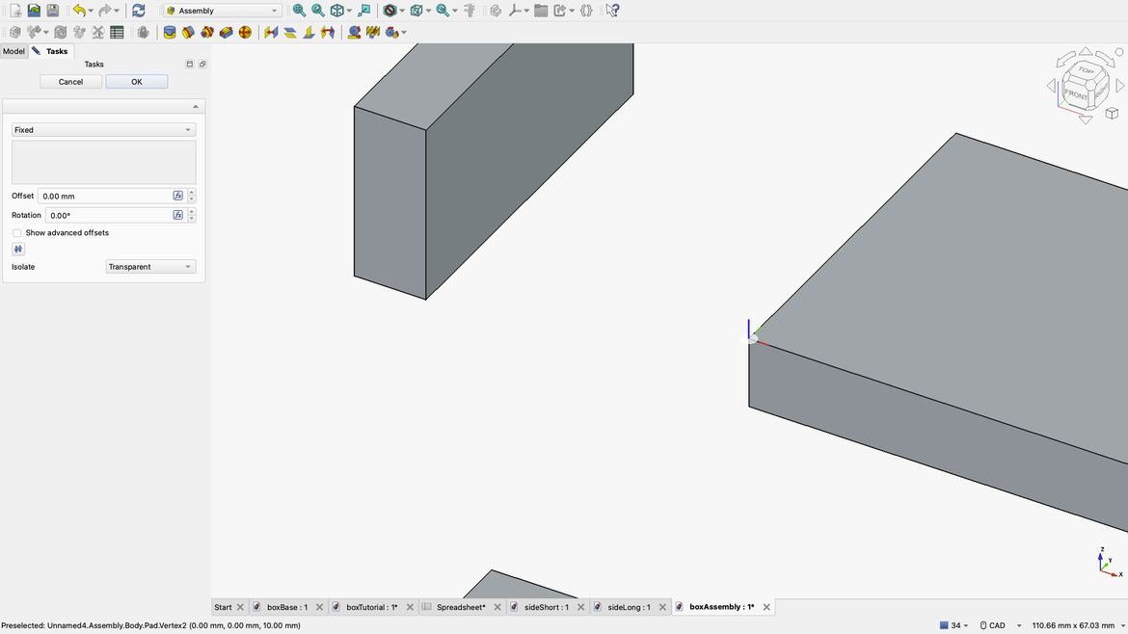Collapse the joint properties section with the chevron

click(195, 105)
